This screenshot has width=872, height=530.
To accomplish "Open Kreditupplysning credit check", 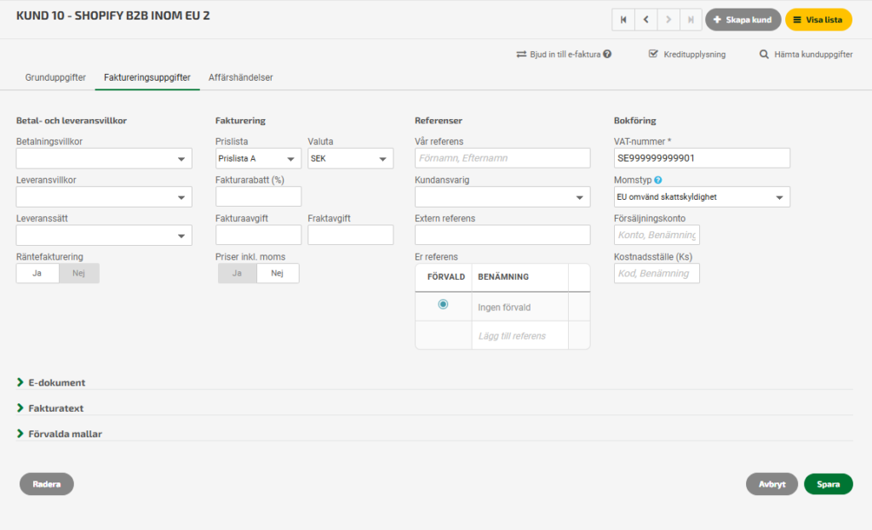I will [x=686, y=54].
